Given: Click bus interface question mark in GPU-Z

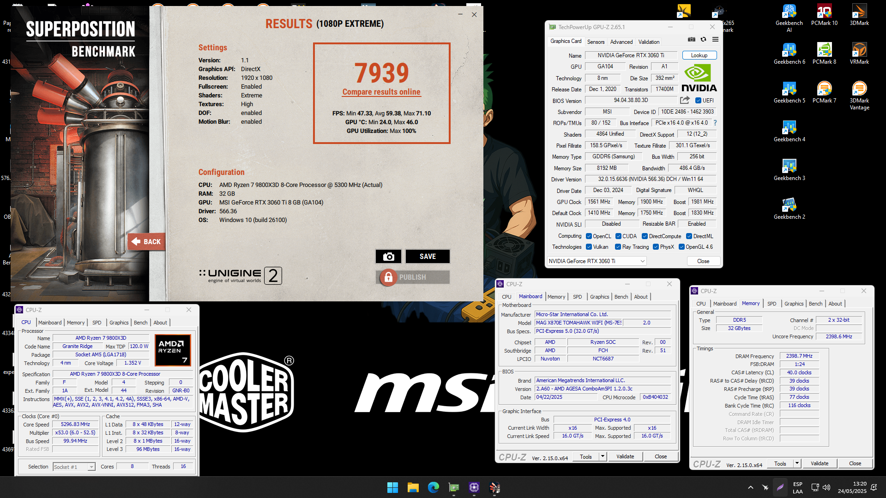Looking at the screenshot, I should tap(715, 123).
